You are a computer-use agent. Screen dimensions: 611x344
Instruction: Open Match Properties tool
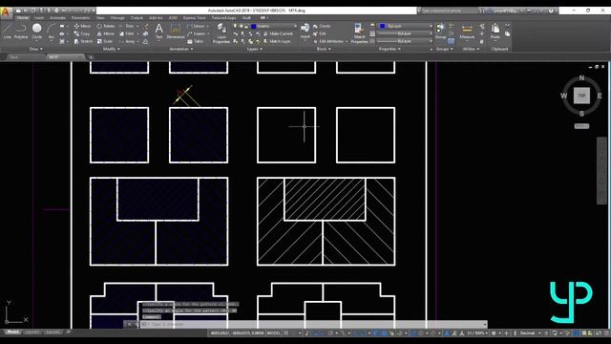pos(359,33)
